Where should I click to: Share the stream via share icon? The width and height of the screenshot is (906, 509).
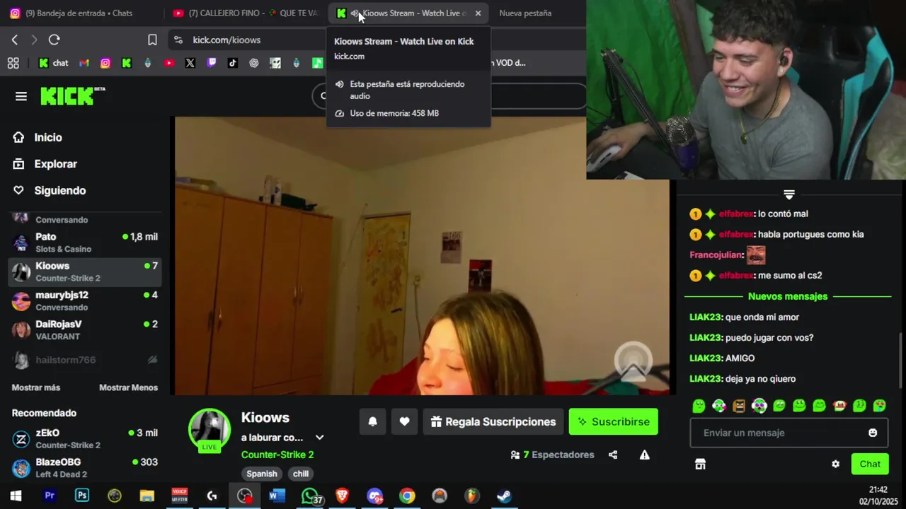pos(613,455)
